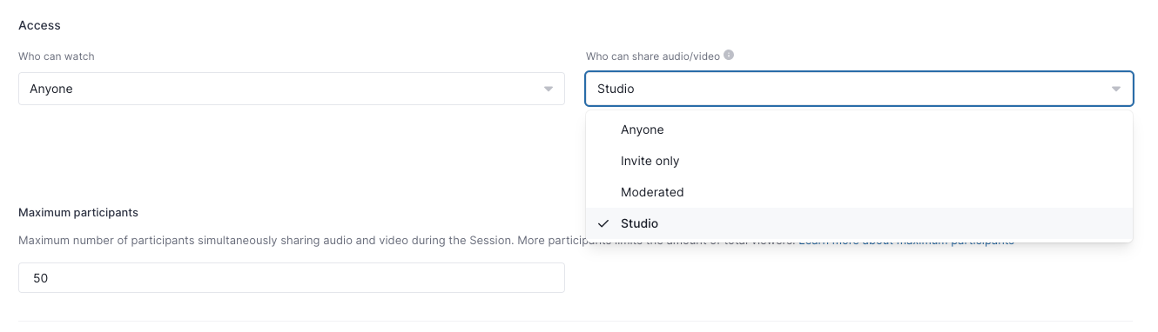Click the 50 value in participants field
This screenshot has height=332, width=1158.
pos(40,278)
